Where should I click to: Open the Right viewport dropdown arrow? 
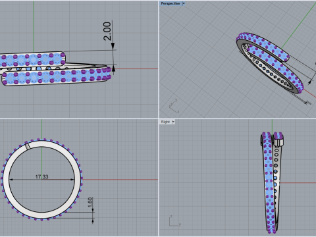[x=173, y=122]
